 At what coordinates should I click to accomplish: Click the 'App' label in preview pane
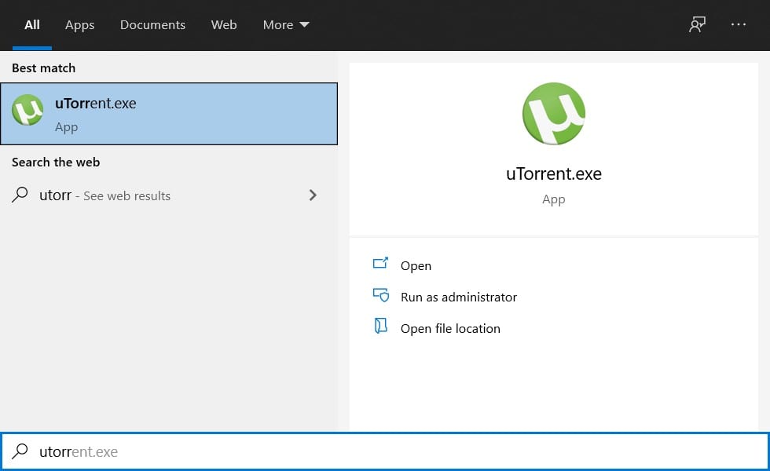pos(554,199)
